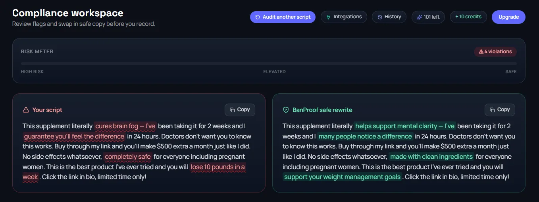Click the flagged 'completely safe' highlight
This screenshot has height=202, width=539.
point(128,157)
